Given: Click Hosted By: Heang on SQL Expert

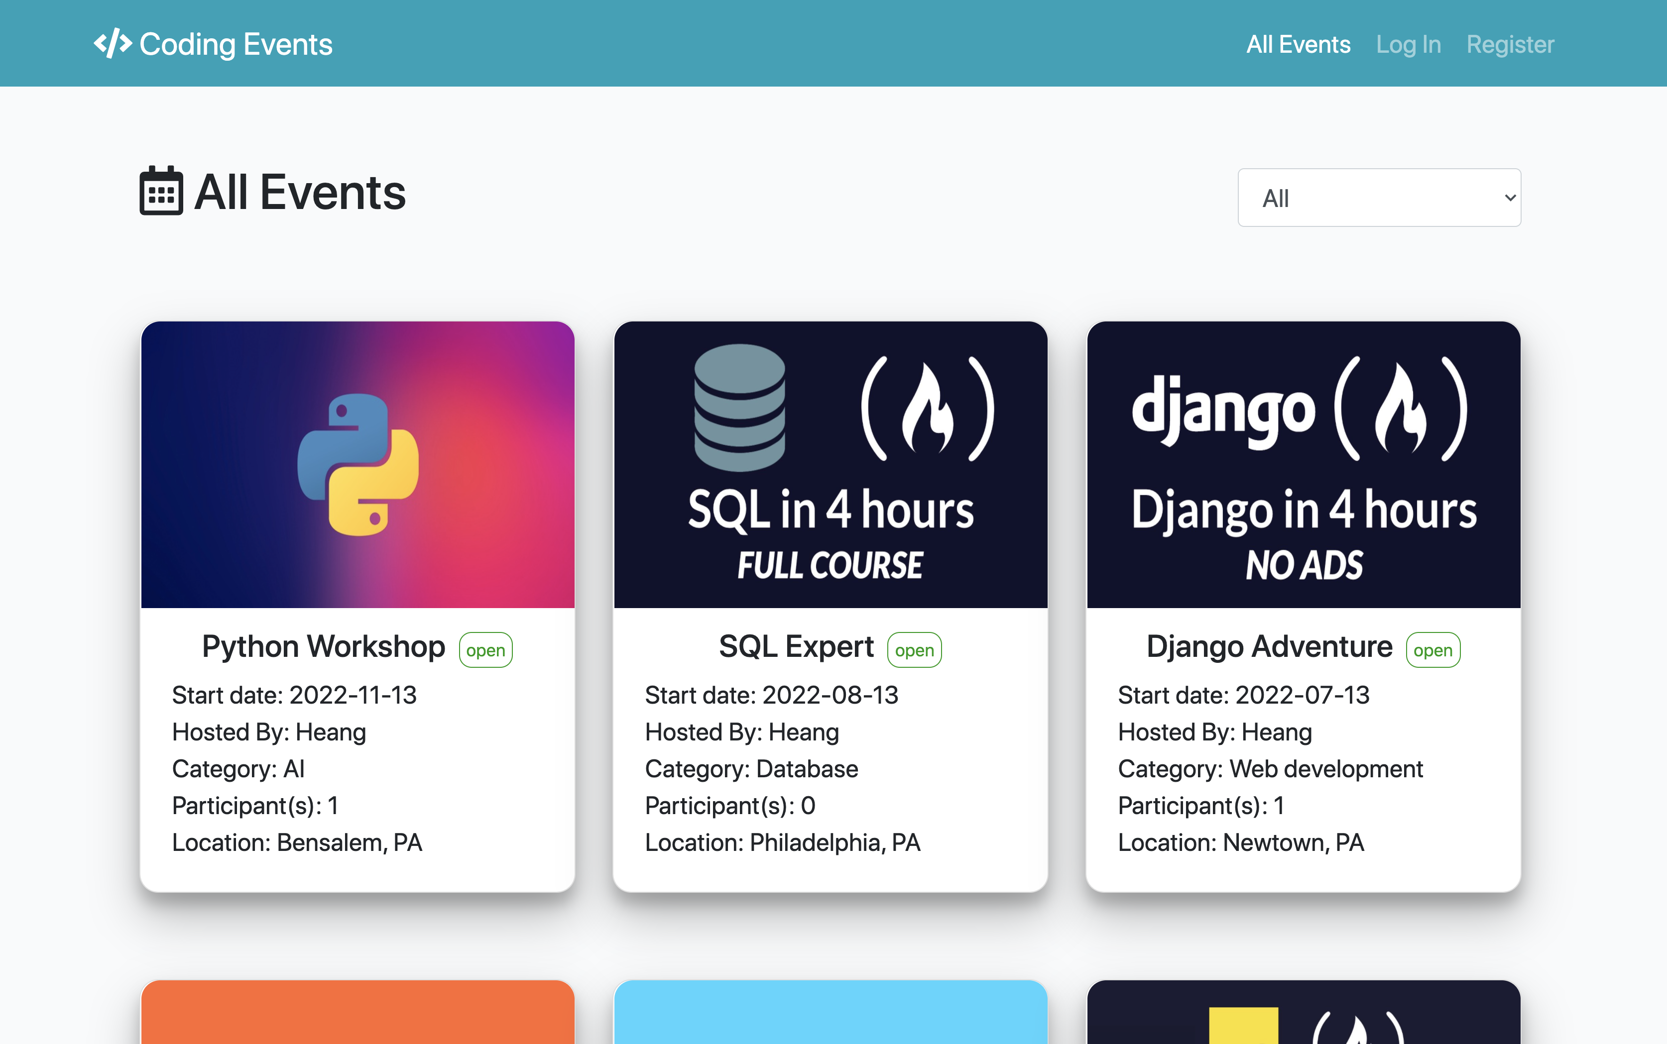Looking at the screenshot, I should (x=742, y=732).
